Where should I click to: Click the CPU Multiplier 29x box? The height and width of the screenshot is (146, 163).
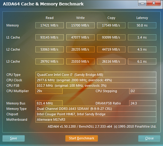(x=49, y=91)
